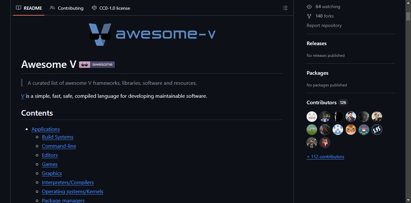Switch to the Contributing tab
This screenshot has height=203, width=411.
point(67,8)
